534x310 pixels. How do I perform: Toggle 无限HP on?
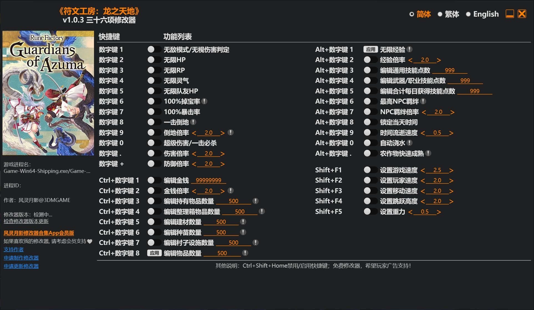tap(154, 60)
